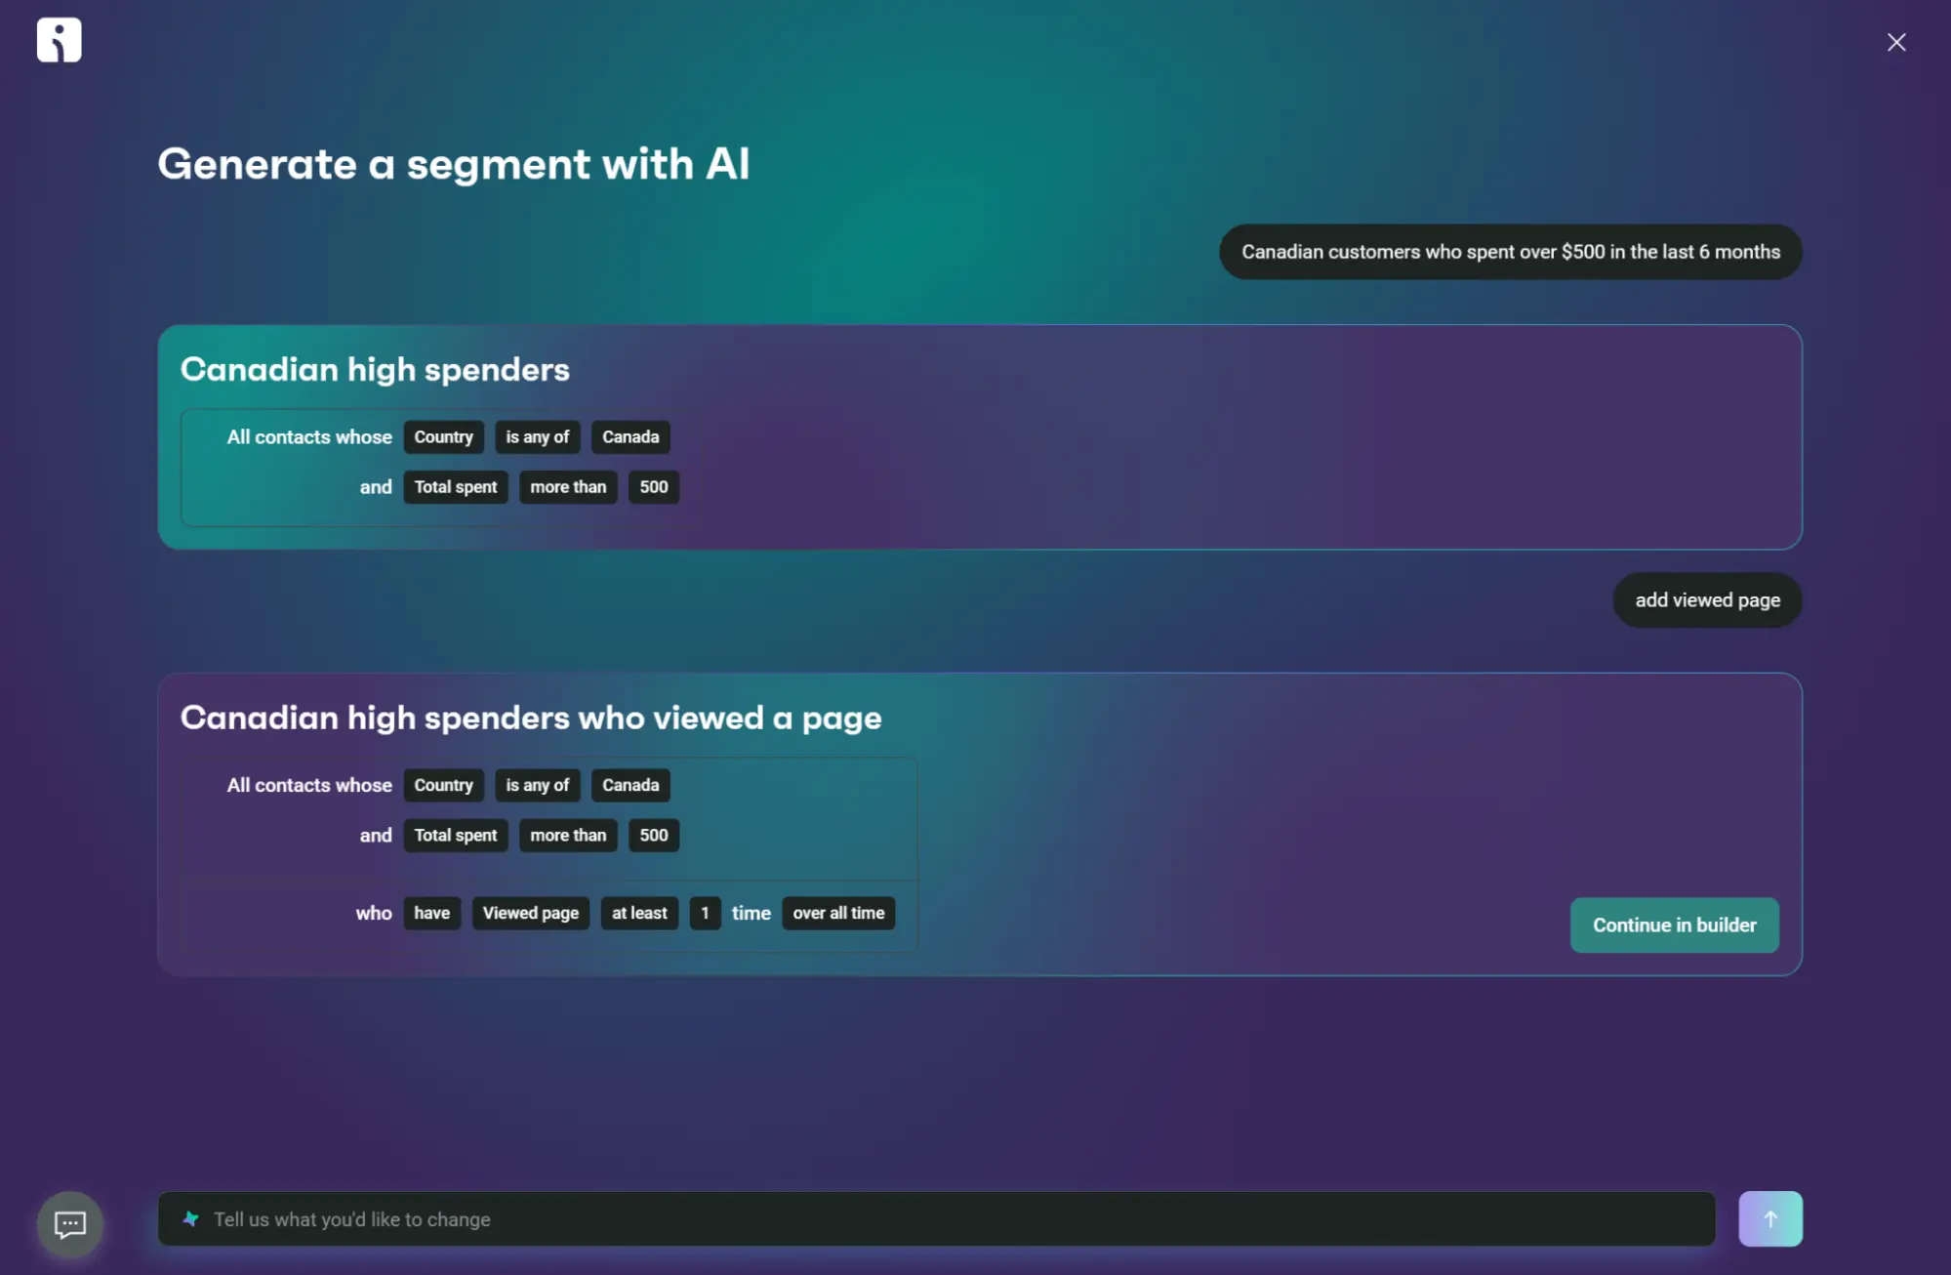Viewport: 1951px width, 1275px height.
Task: Continue in builder
Action: coord(1674,925)
